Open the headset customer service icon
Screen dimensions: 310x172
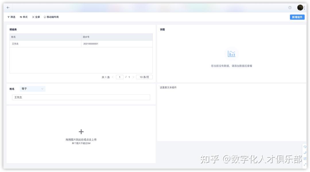click(305, 147)
